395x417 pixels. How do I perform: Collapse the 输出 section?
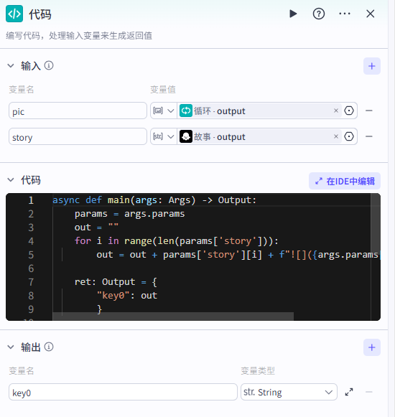tap(11, 347)
